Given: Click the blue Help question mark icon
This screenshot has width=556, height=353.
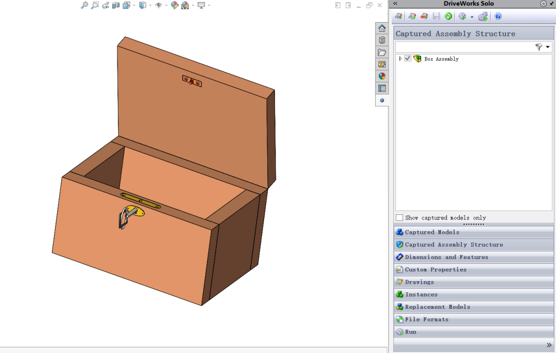Looking at the screenshot, I should (498, 16).
